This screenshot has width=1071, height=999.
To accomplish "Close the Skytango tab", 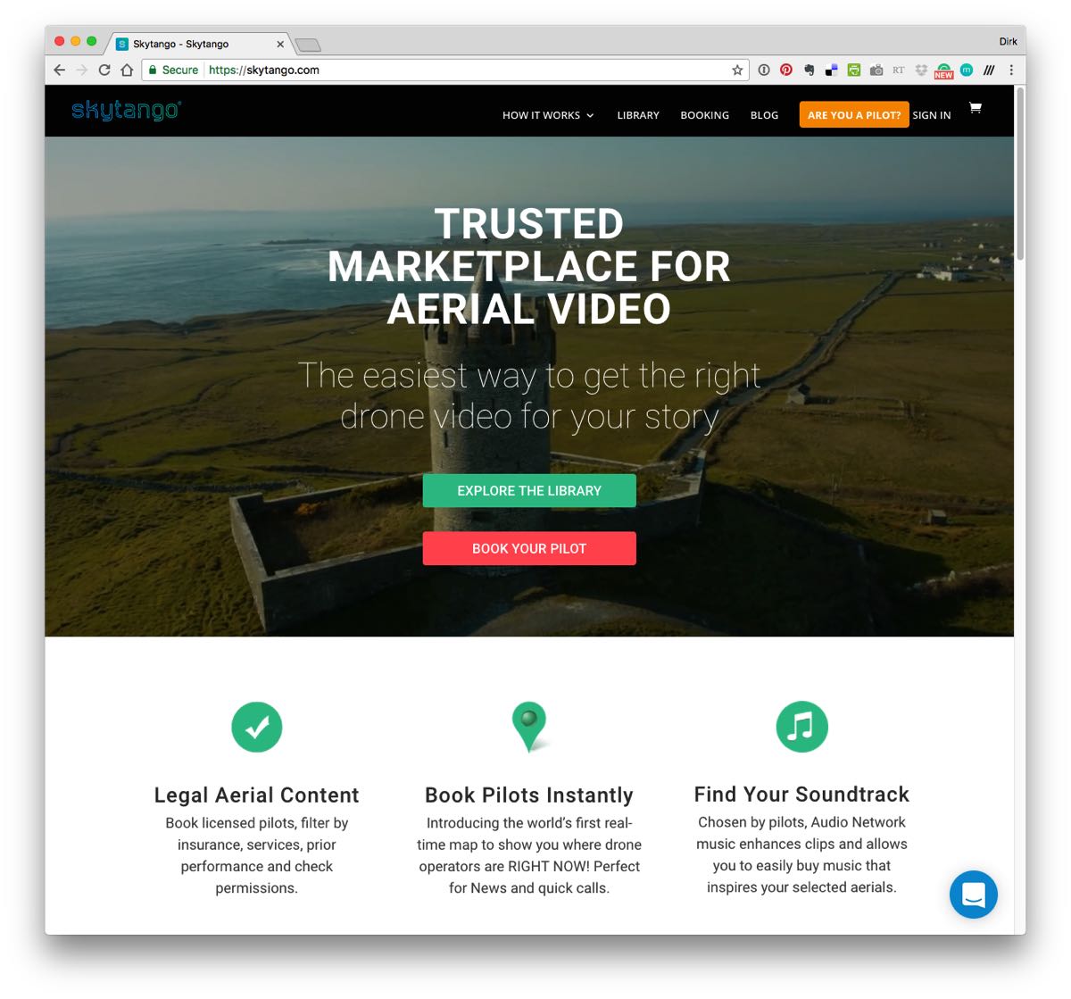I will coord(280,44).
